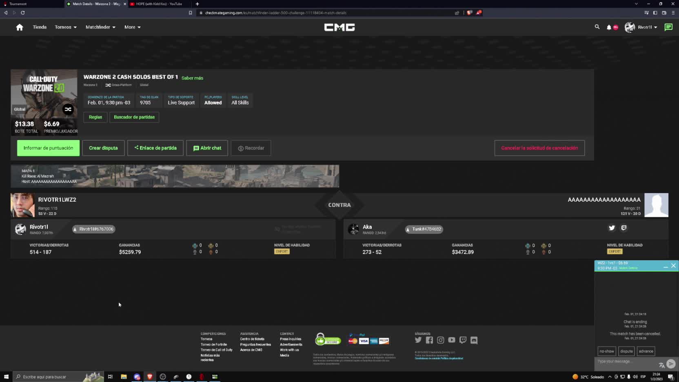Open Centro de tickets footer link

click(x=252, y=339)
